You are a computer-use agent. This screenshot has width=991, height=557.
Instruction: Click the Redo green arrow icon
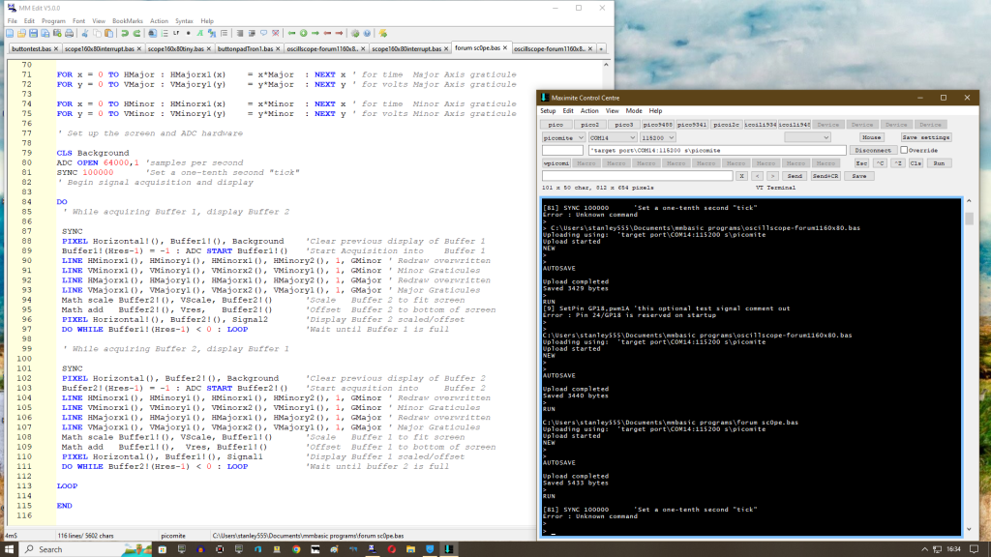[x=136, y=33]
